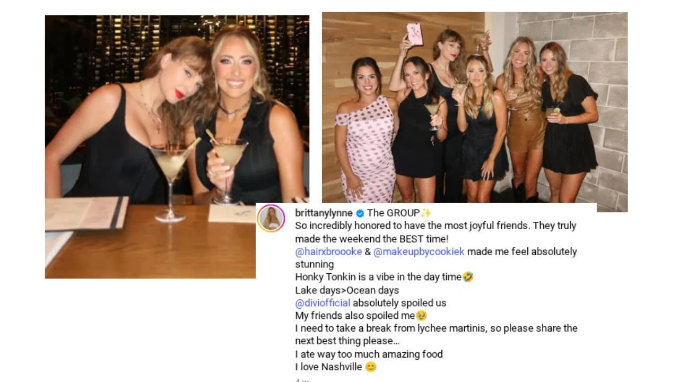
Task: Click the sparkles emoji after The GROUP
Action: coord(426,213)
